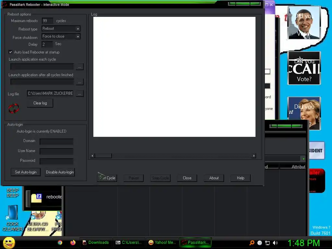
Task: Focus the Domain input field
Action: (56, 142)
